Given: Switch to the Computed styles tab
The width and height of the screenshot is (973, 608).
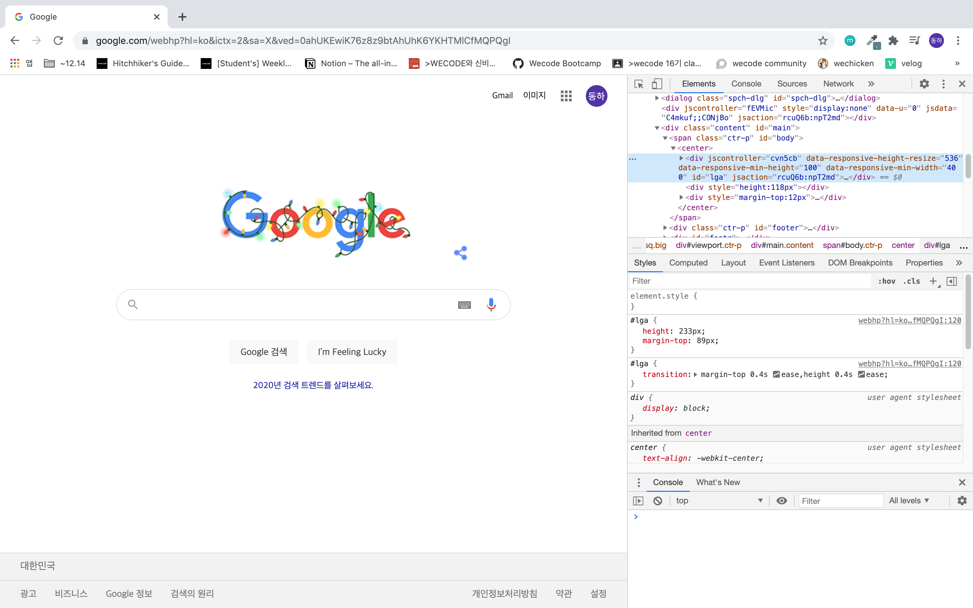Looking at the screenshot, I should tap(688, 262).
